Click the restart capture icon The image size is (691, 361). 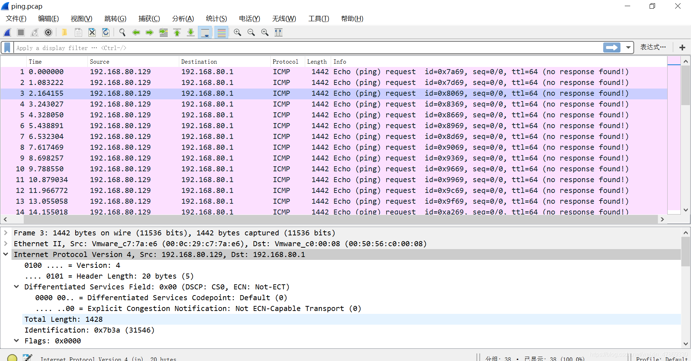[35, 32]
